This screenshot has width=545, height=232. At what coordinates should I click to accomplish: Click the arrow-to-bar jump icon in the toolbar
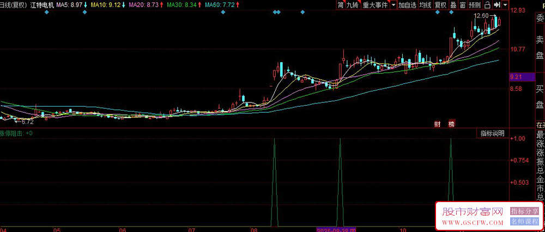497,5
